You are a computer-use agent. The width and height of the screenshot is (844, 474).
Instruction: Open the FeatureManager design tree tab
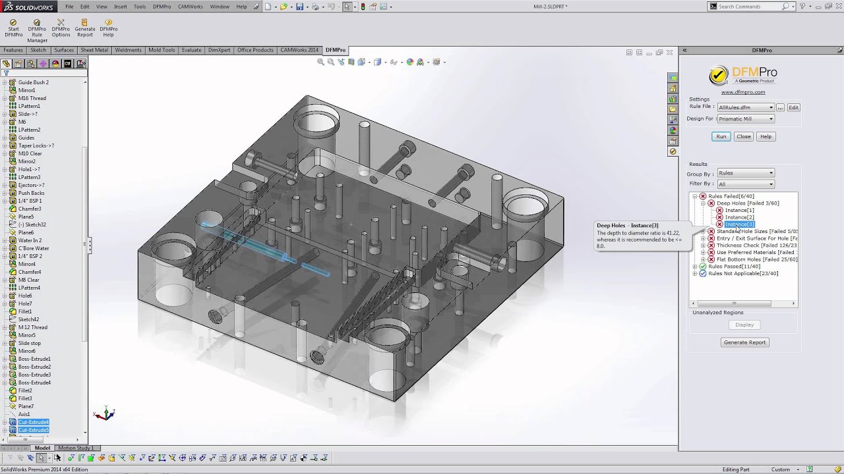pyautogui.click(x=7, y=64)
